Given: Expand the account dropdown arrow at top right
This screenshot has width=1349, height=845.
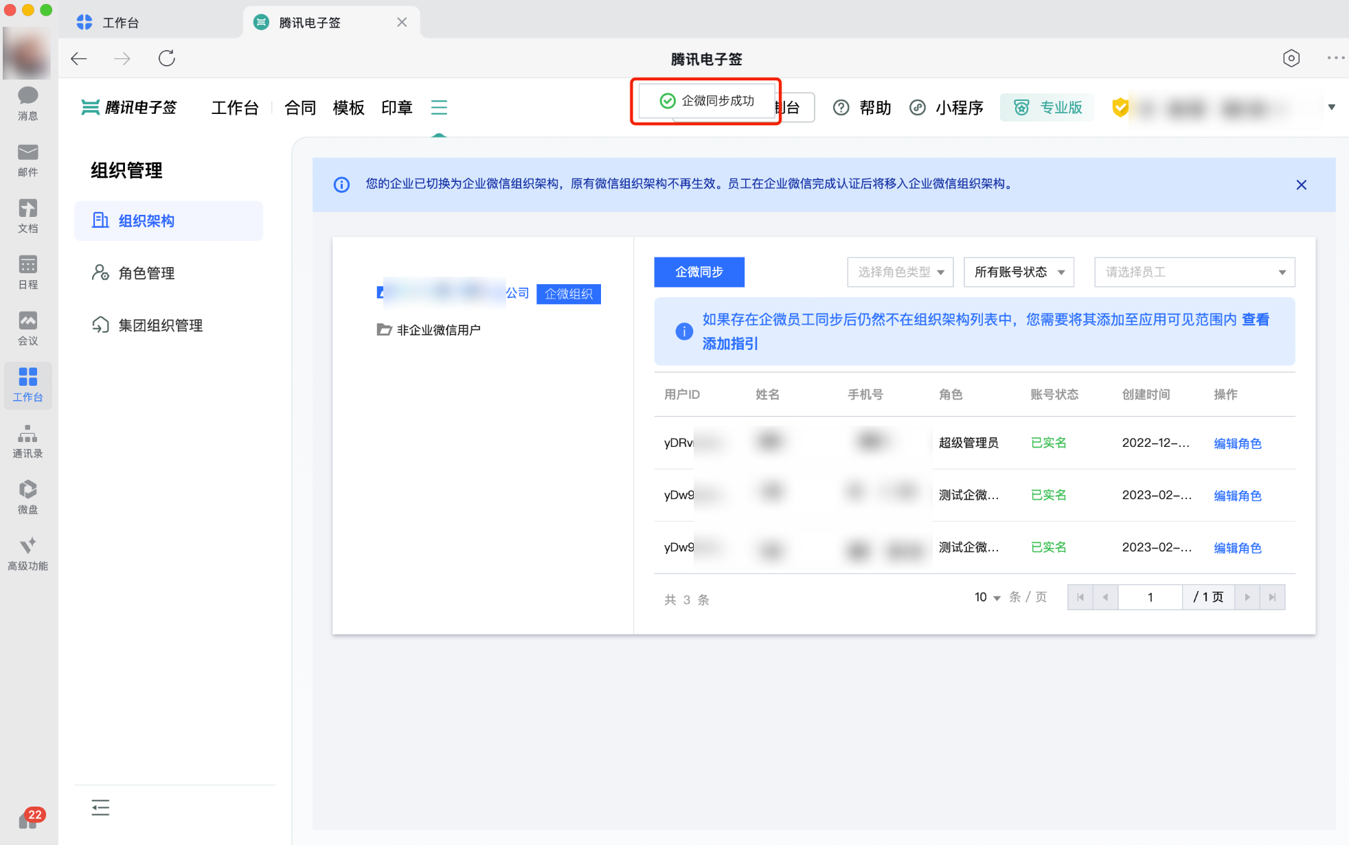Looking at the screenshot, I should [x=1331, y=107].
